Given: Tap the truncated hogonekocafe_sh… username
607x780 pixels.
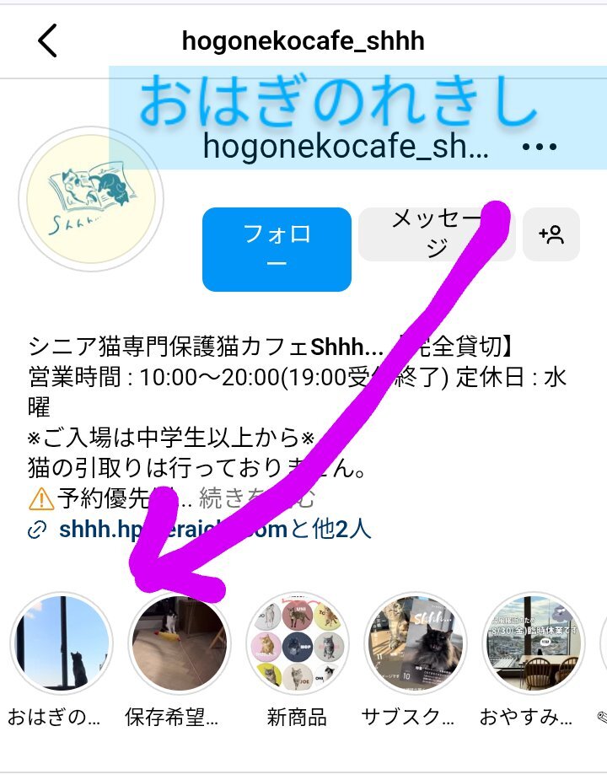Looking at the screenshot, I should coord(346,146).
